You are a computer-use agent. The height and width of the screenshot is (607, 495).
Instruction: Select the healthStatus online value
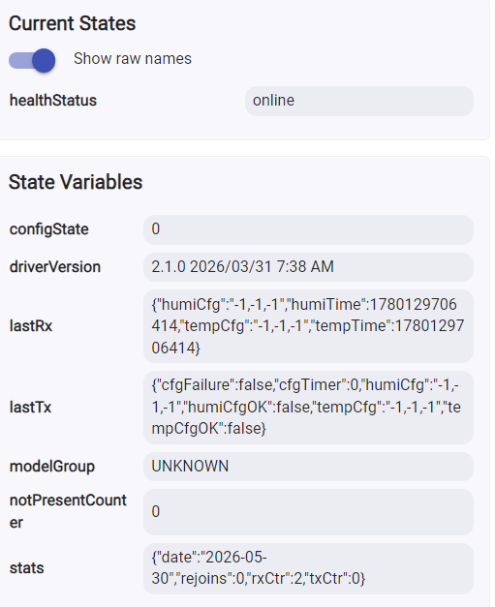tap(359, 101)
